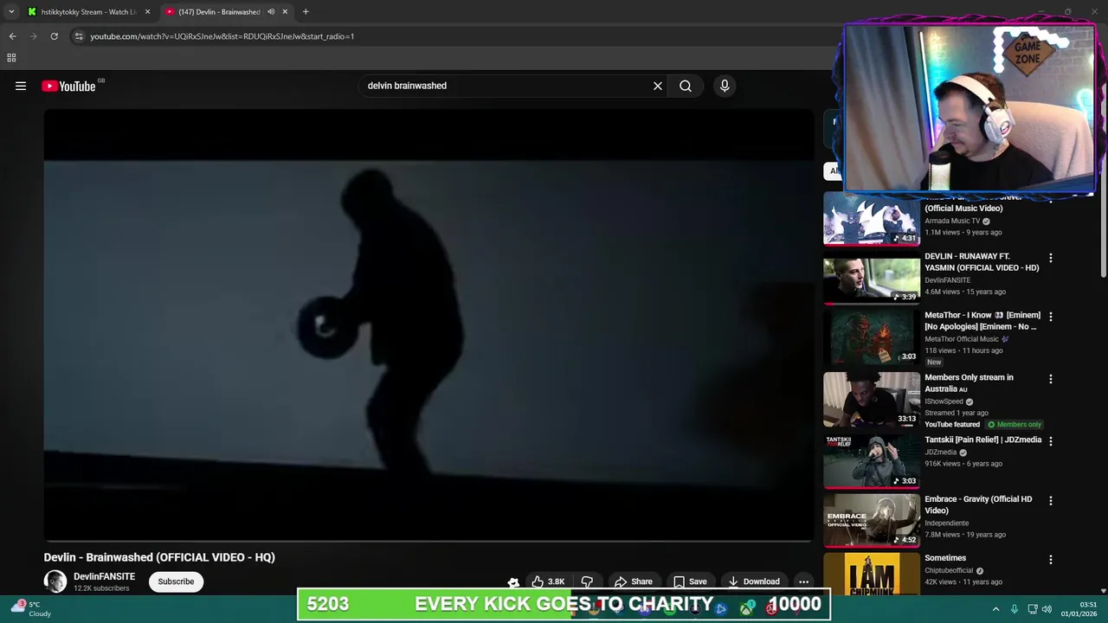Open site information icon in address bar
The image size is (1108, 623).
[x=79, y=36]
